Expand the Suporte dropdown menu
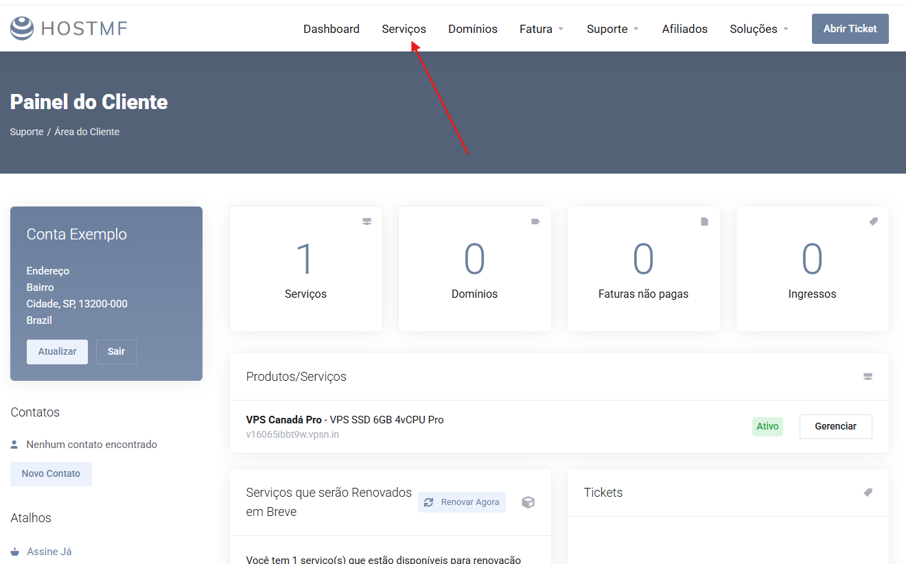 612,29
